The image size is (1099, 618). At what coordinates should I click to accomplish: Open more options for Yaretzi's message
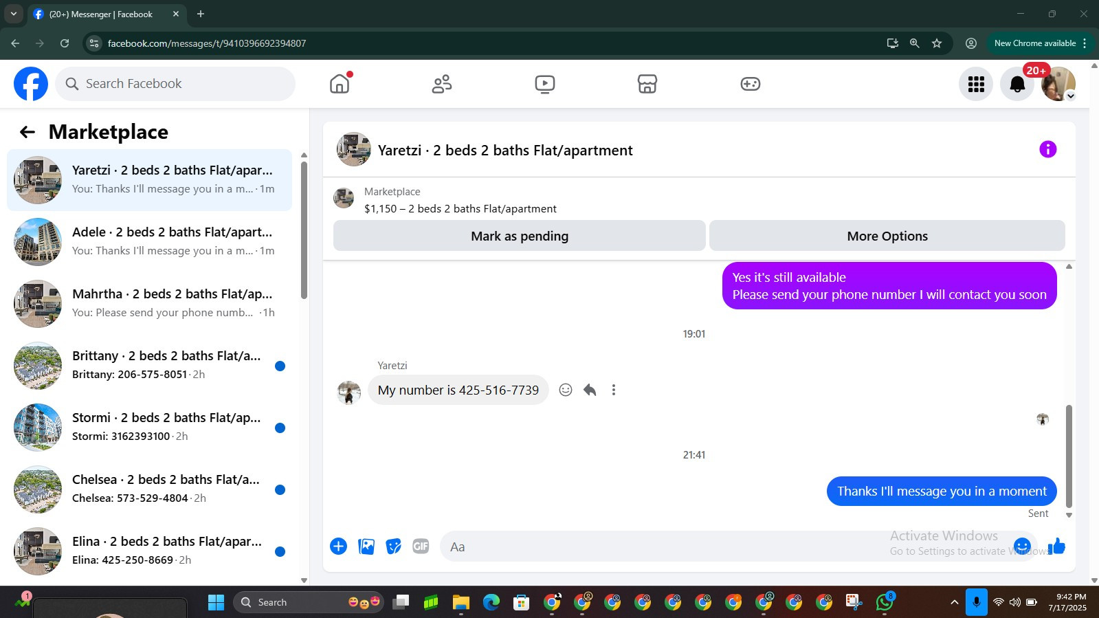point(614,390)
